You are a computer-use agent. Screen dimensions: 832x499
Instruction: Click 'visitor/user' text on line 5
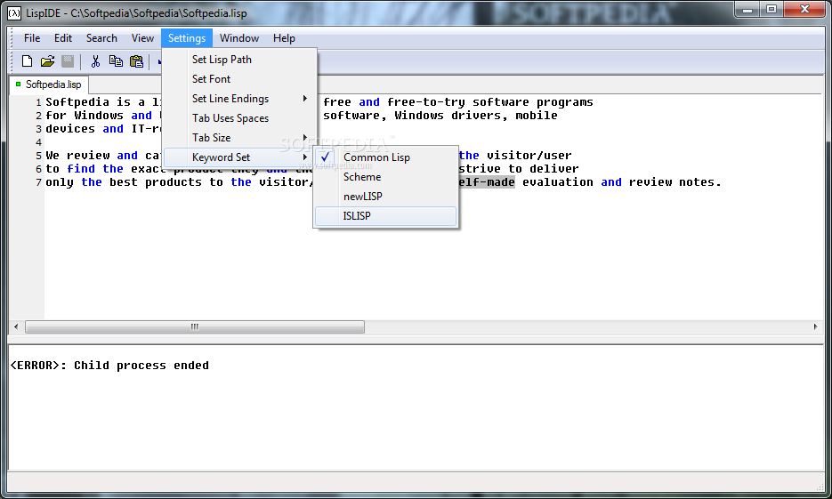tap(529, 156)
